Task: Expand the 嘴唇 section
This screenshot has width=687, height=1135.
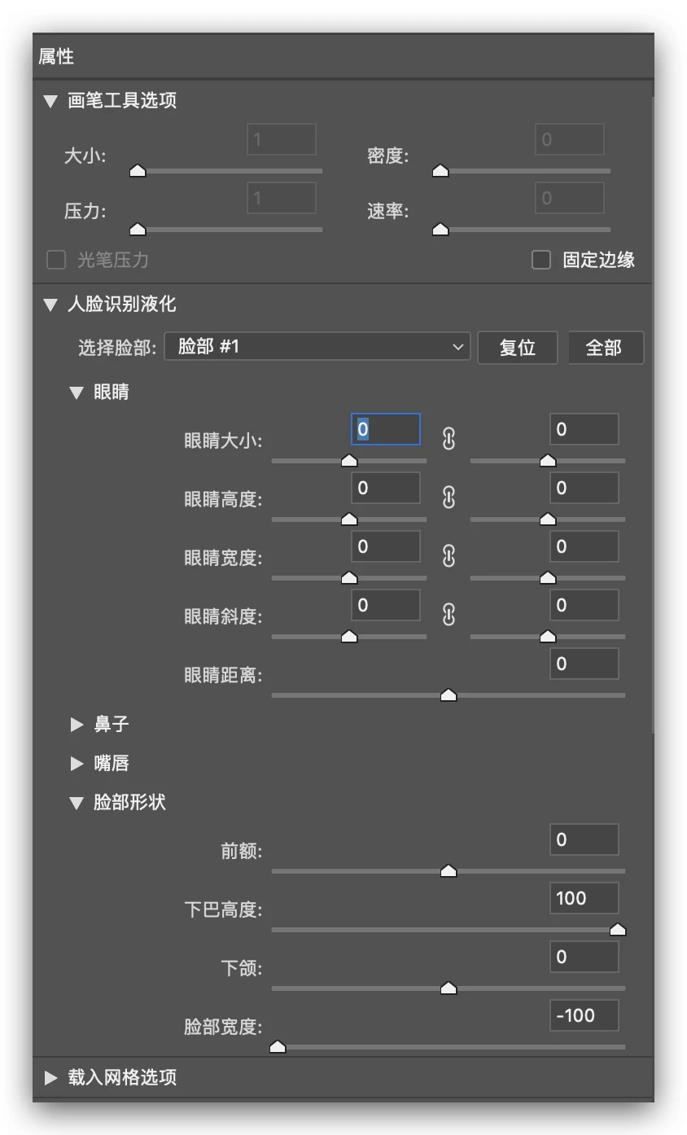Action: click(x=77, y=763)
